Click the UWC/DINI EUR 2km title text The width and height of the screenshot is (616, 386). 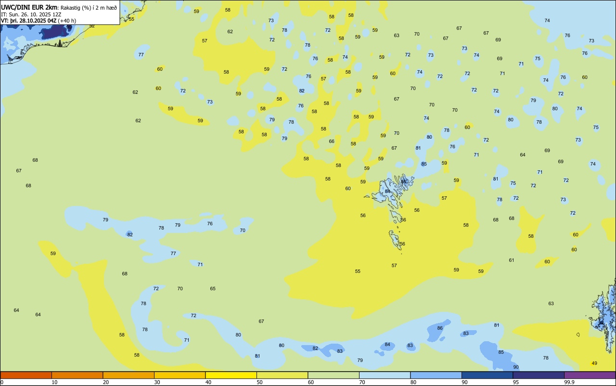29,7
